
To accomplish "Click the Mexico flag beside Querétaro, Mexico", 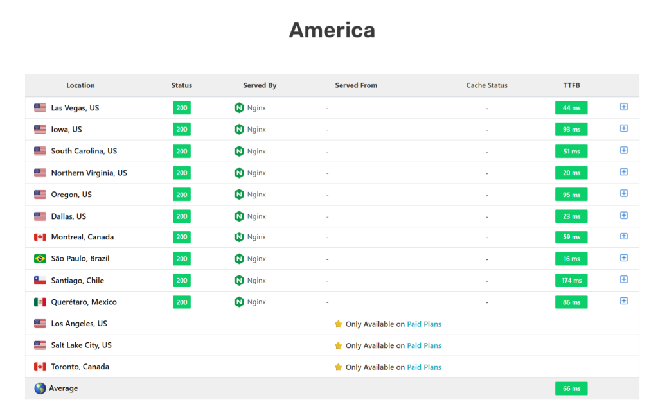I will tap(40, 302).
